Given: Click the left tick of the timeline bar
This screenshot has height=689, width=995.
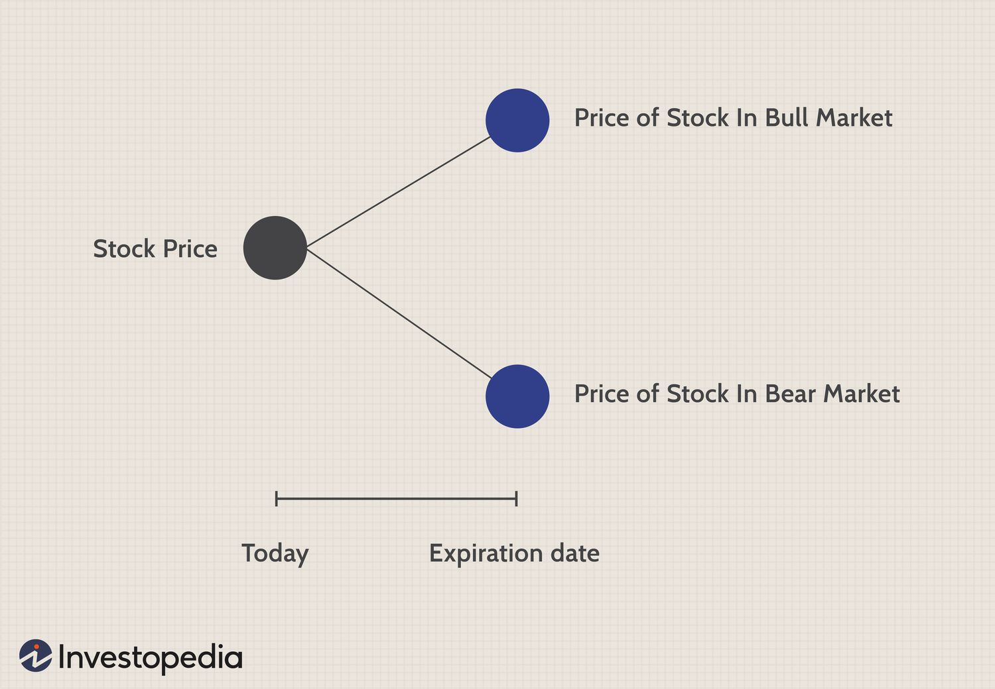Looking at the screenshot, I should coord(276,499).
